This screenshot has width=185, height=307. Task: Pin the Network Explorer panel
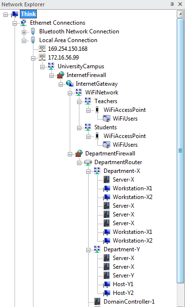(x=172, y=4)
